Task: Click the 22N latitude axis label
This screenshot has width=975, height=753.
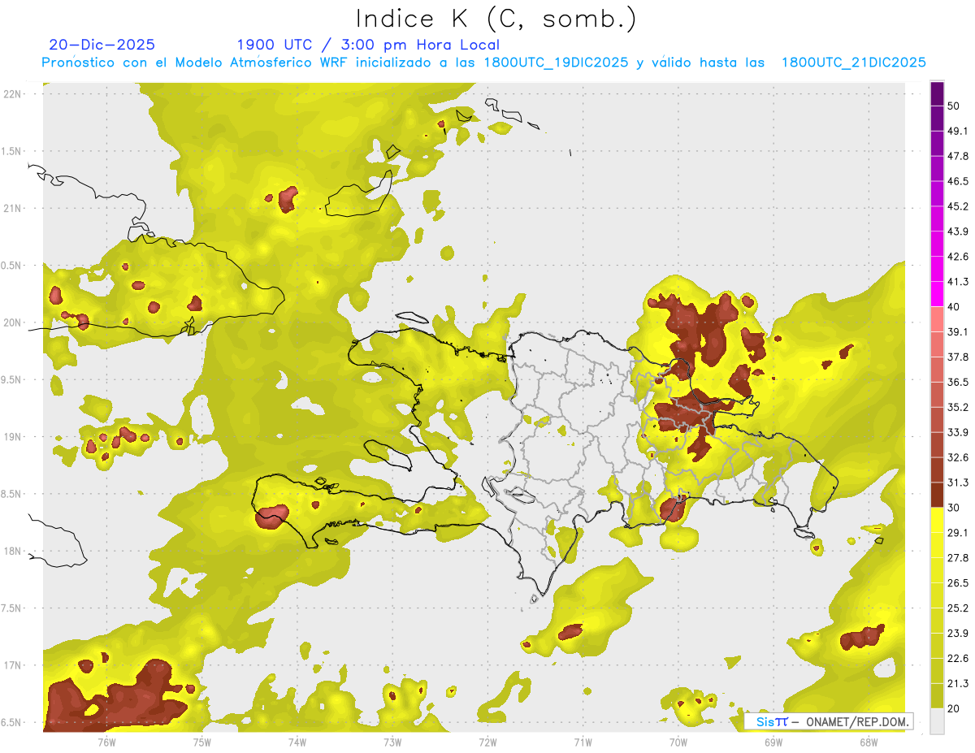Action: pyautogui.click(x=15, y=94)
